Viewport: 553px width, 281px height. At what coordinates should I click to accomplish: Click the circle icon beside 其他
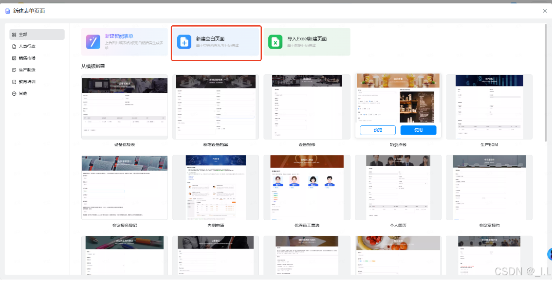14,94
